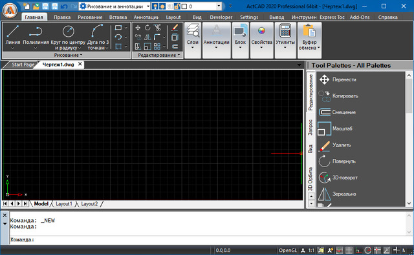The image size is (414, 255).
Task: Open the Layout1 sheet tab
Action: pyautogui.click(x=63, y=204)
